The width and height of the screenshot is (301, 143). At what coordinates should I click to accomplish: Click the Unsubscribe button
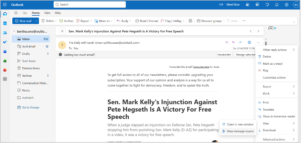pos(224,55)
